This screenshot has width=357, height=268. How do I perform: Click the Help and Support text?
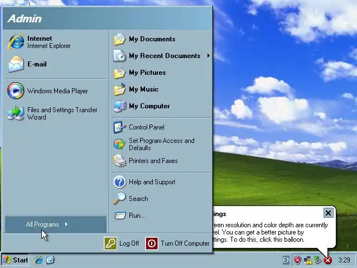tap(152, 182)
